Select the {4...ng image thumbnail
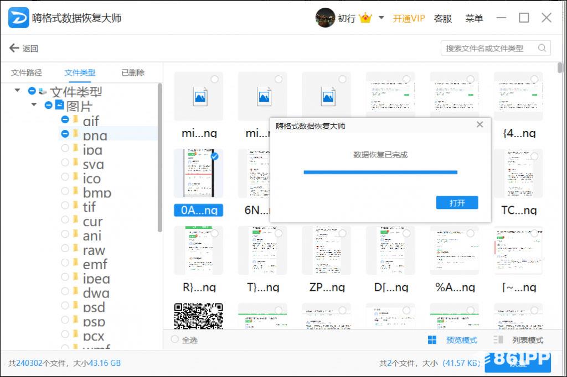This screenshot has width=567, height=377. (x=518, y=96)
